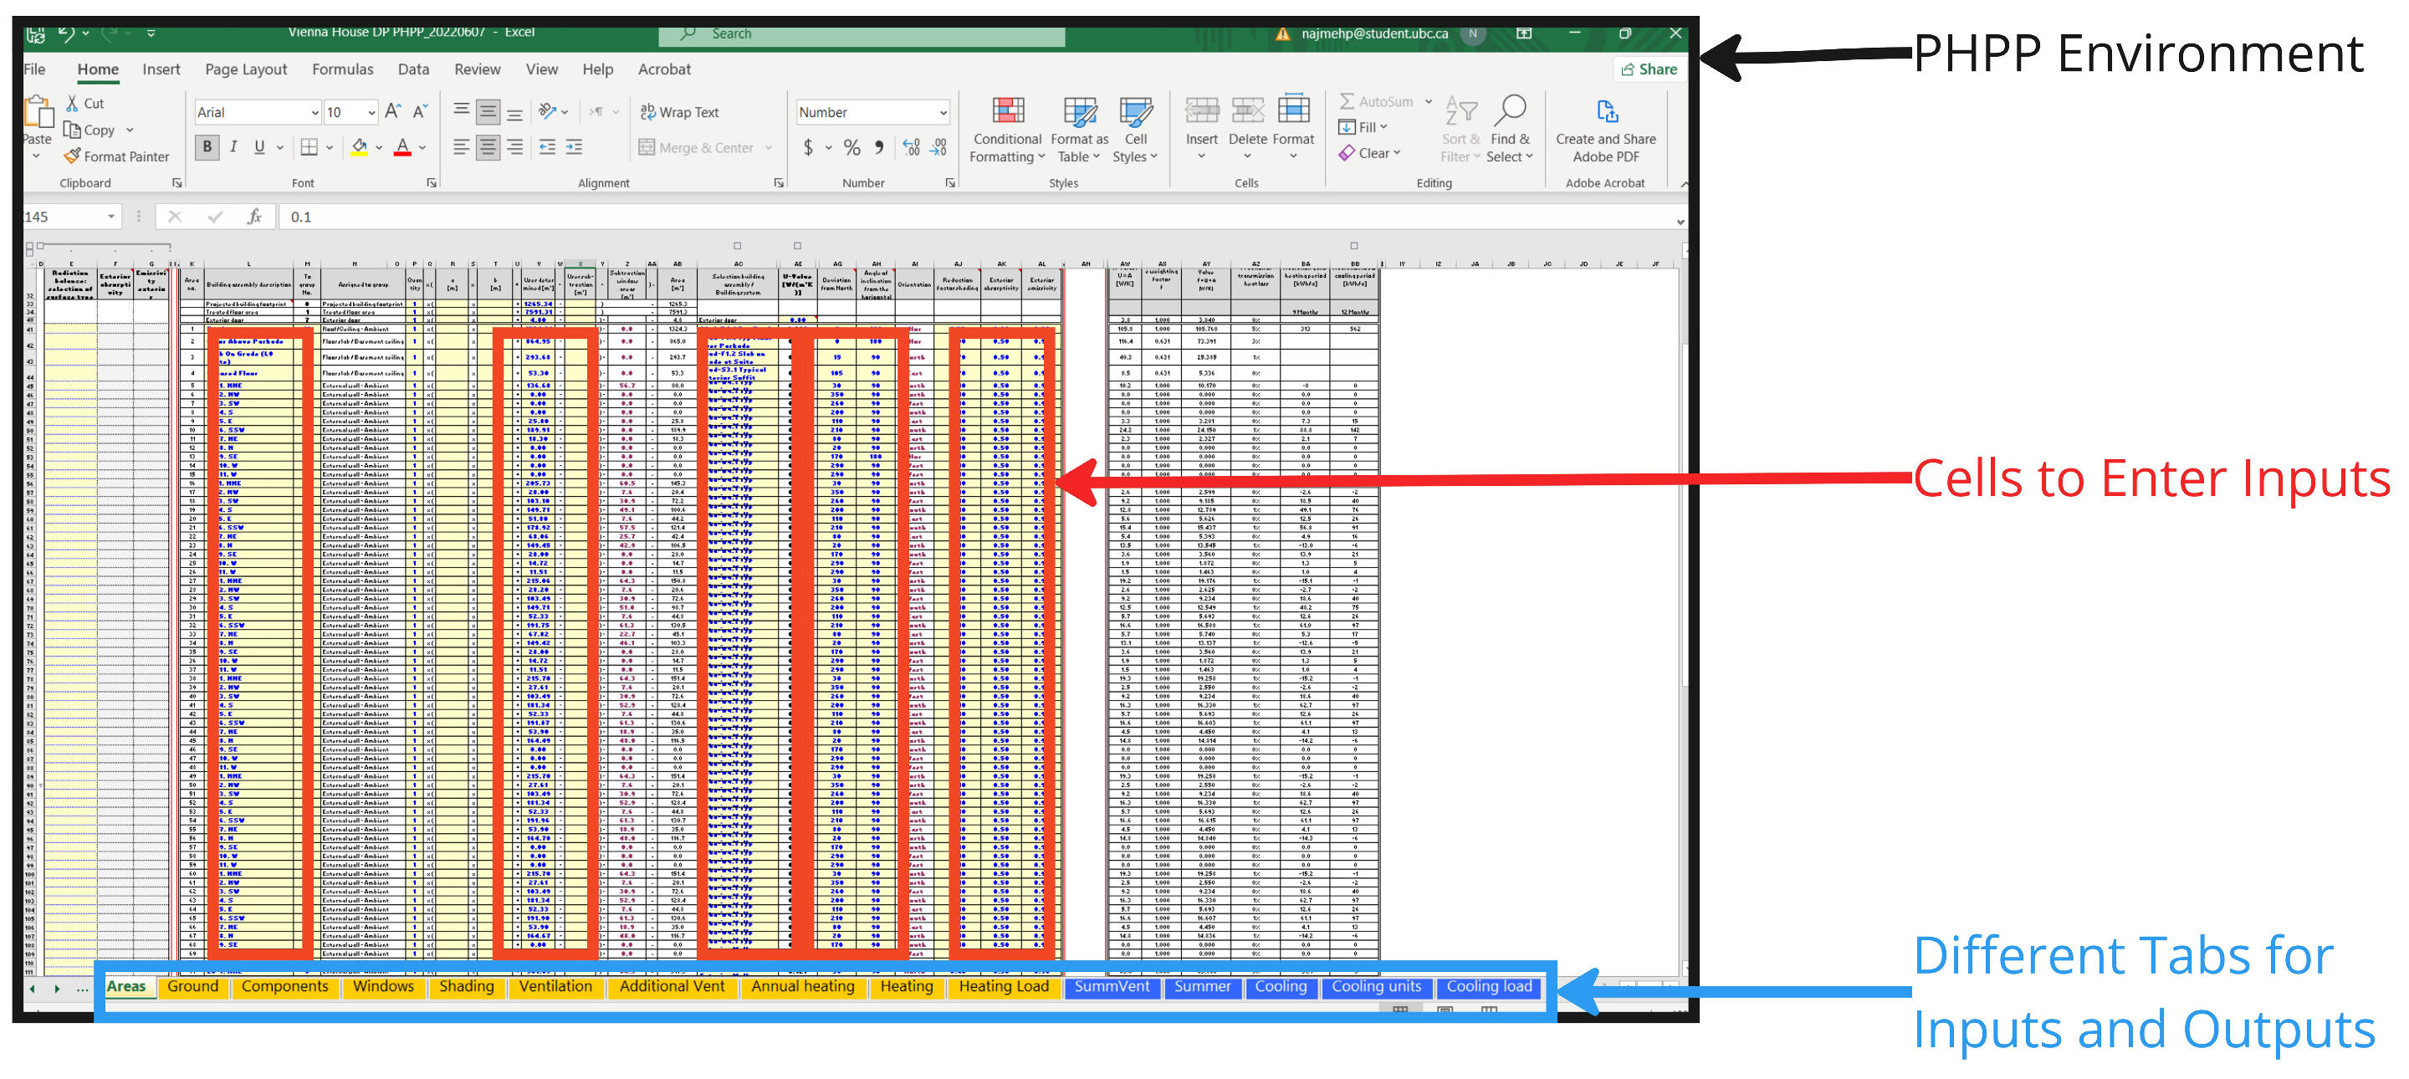This screenshot has width=2409, height=1079.
Task: Click the Share button
Action: (x=1649, y=69)
